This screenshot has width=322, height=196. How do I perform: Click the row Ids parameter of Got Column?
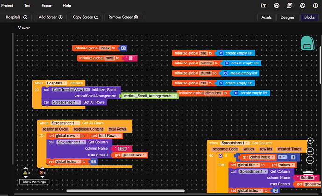click(266, 149)
